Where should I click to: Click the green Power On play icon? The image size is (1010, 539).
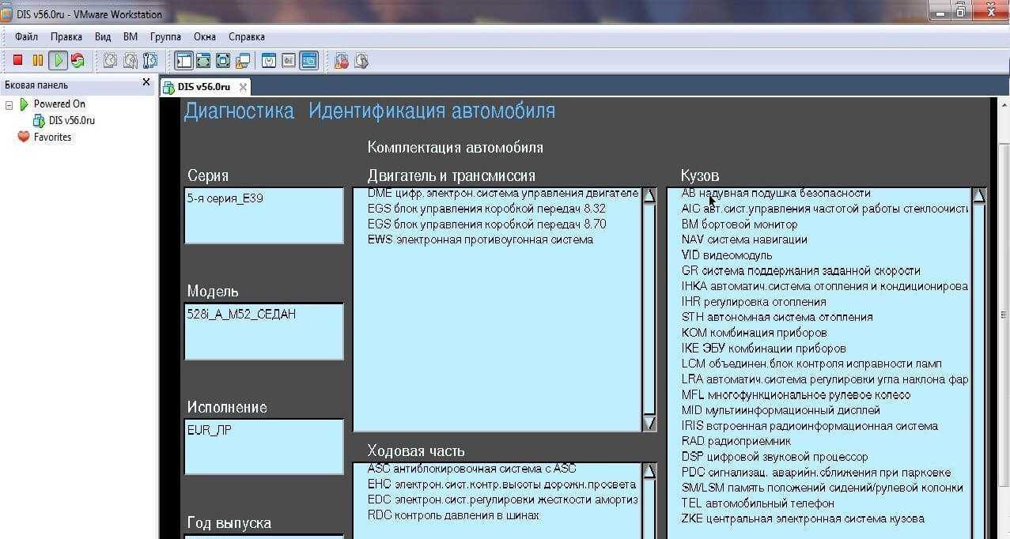coord(58,60)
